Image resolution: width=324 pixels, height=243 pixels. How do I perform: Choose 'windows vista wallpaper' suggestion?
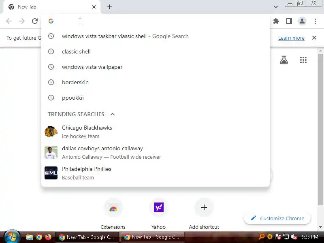[x=156, y=67]
